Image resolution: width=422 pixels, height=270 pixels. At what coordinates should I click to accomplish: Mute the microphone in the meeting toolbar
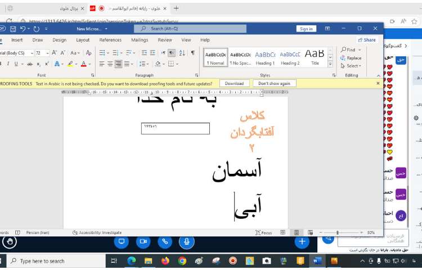[x=186, y=241]
